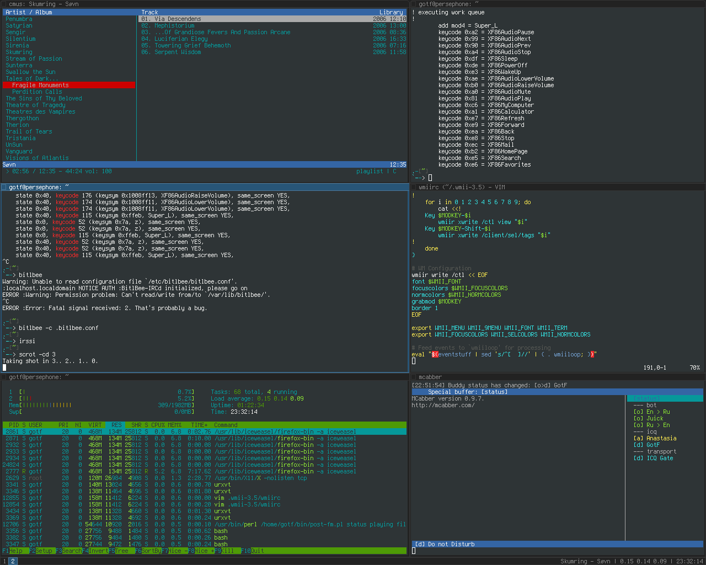Screen dimensions: 706x565
Task: Select the Fragile Monuments album in cmus
Action: coord(69,85)
